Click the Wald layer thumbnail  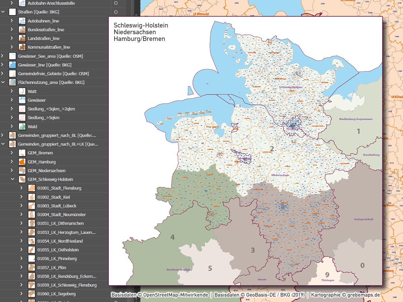click(22, 126)
